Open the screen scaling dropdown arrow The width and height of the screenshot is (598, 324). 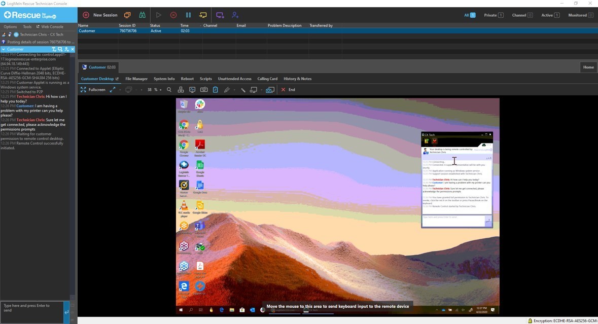tap(120, 90)
